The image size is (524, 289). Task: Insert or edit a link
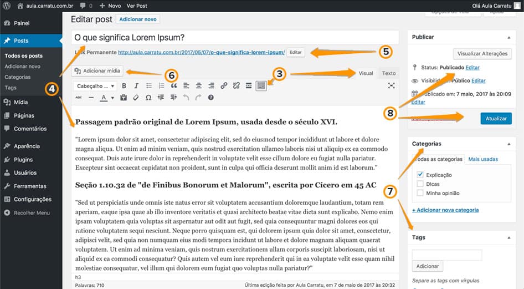tap(224, 86)
